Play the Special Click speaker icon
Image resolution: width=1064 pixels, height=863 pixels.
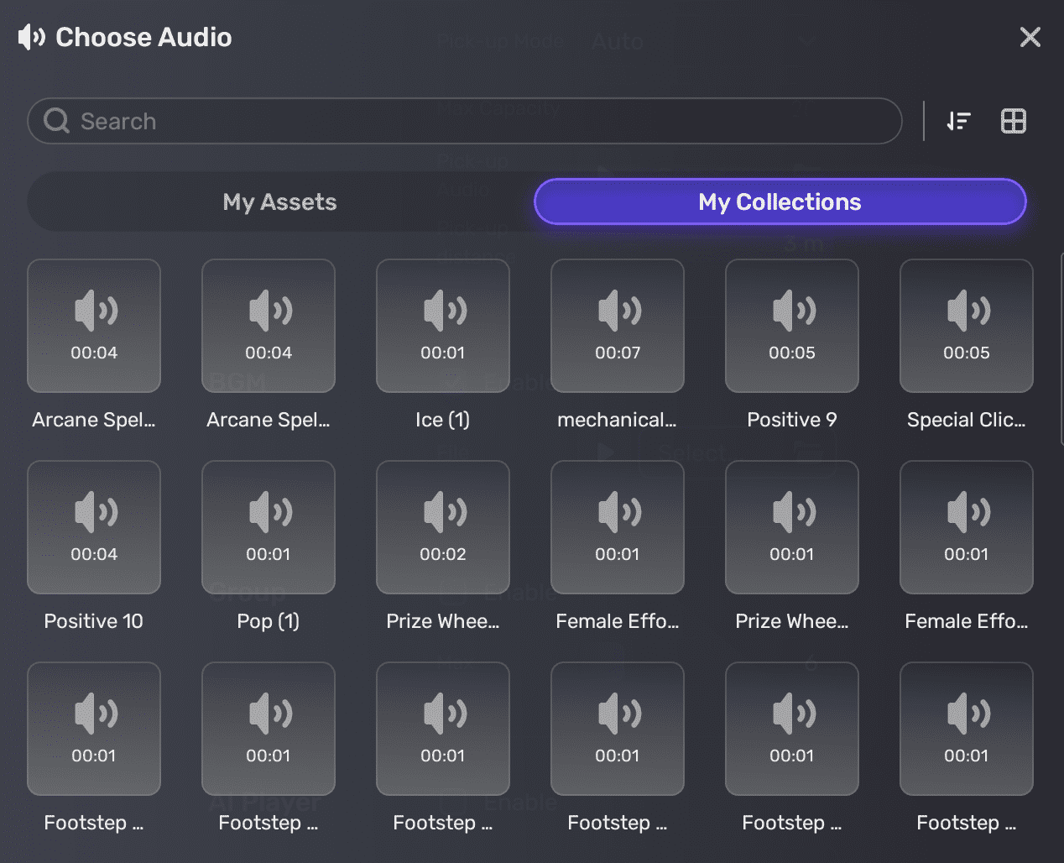[x=966, y=311]
